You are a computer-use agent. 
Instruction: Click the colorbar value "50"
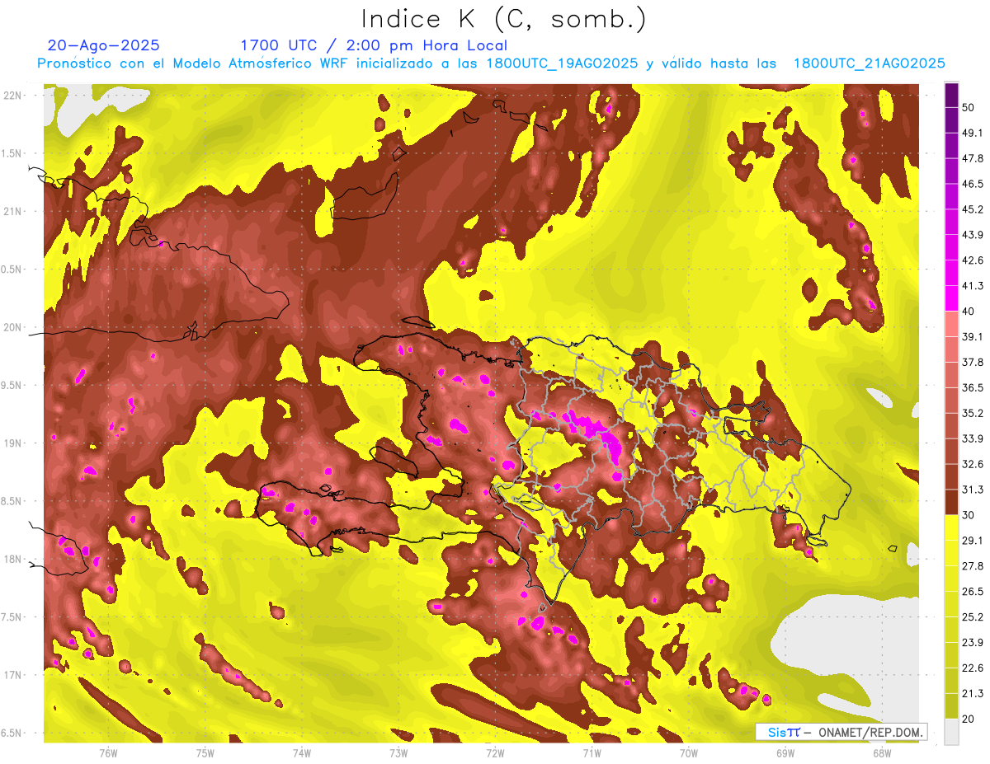click(969, 107)
